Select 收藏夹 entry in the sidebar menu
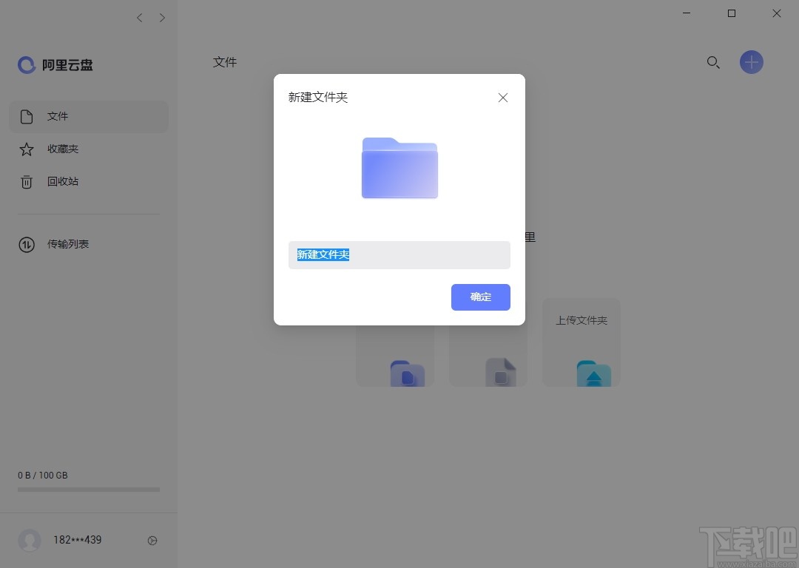Screen dimensions: 799x568 click(63, 149)
